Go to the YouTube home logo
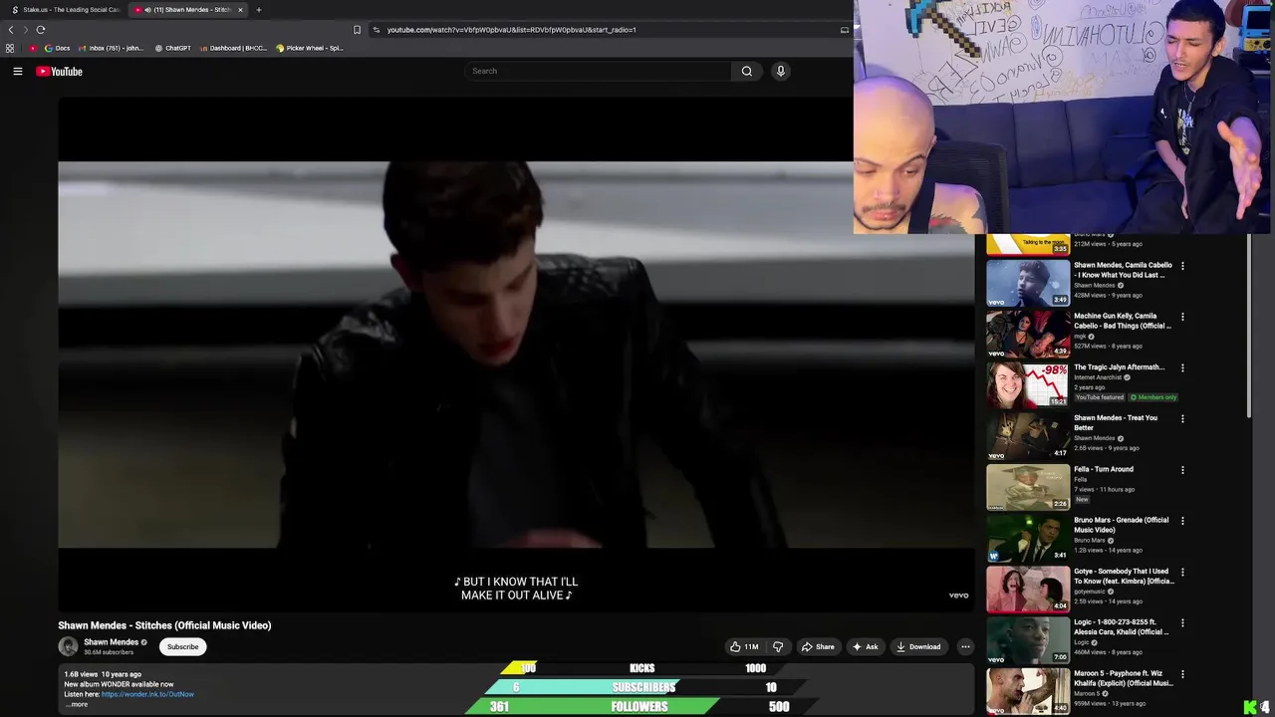Image resolution: width=1275 pixels, height=717 pixels. (x=59, y=72)
